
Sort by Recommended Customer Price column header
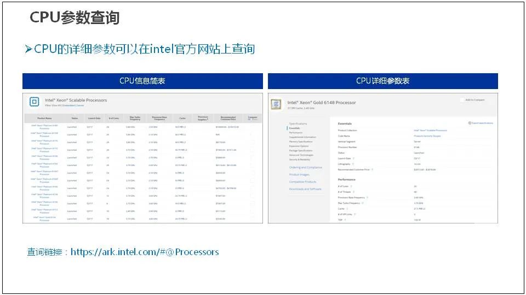pyautogui.click(x=228, y=118)
